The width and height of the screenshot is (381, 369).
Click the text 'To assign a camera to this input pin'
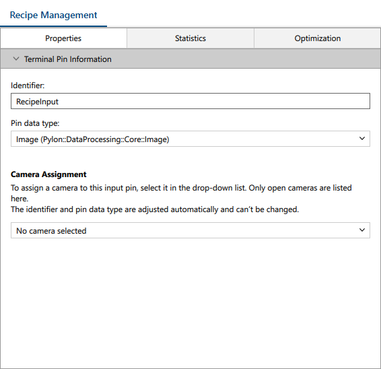75,188
